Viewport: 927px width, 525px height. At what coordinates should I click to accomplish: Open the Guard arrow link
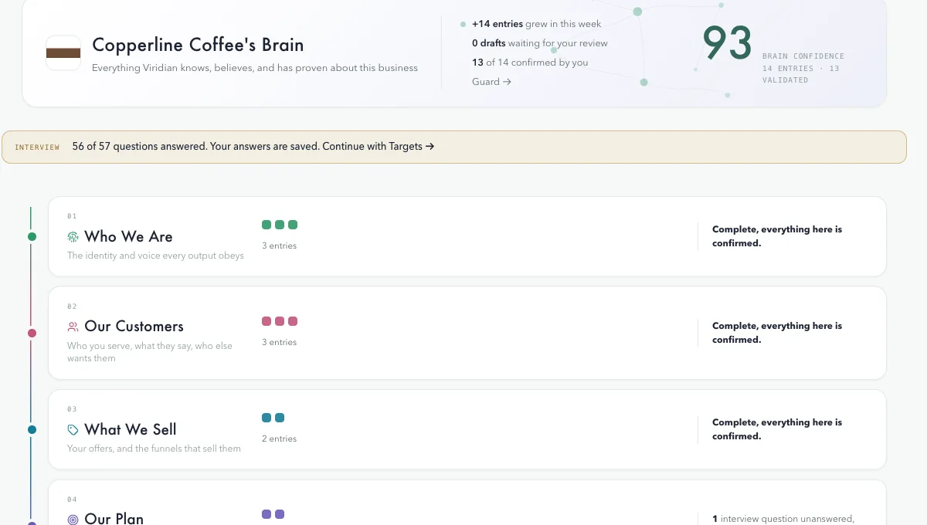pyautogui.click(x=491, y=82)
